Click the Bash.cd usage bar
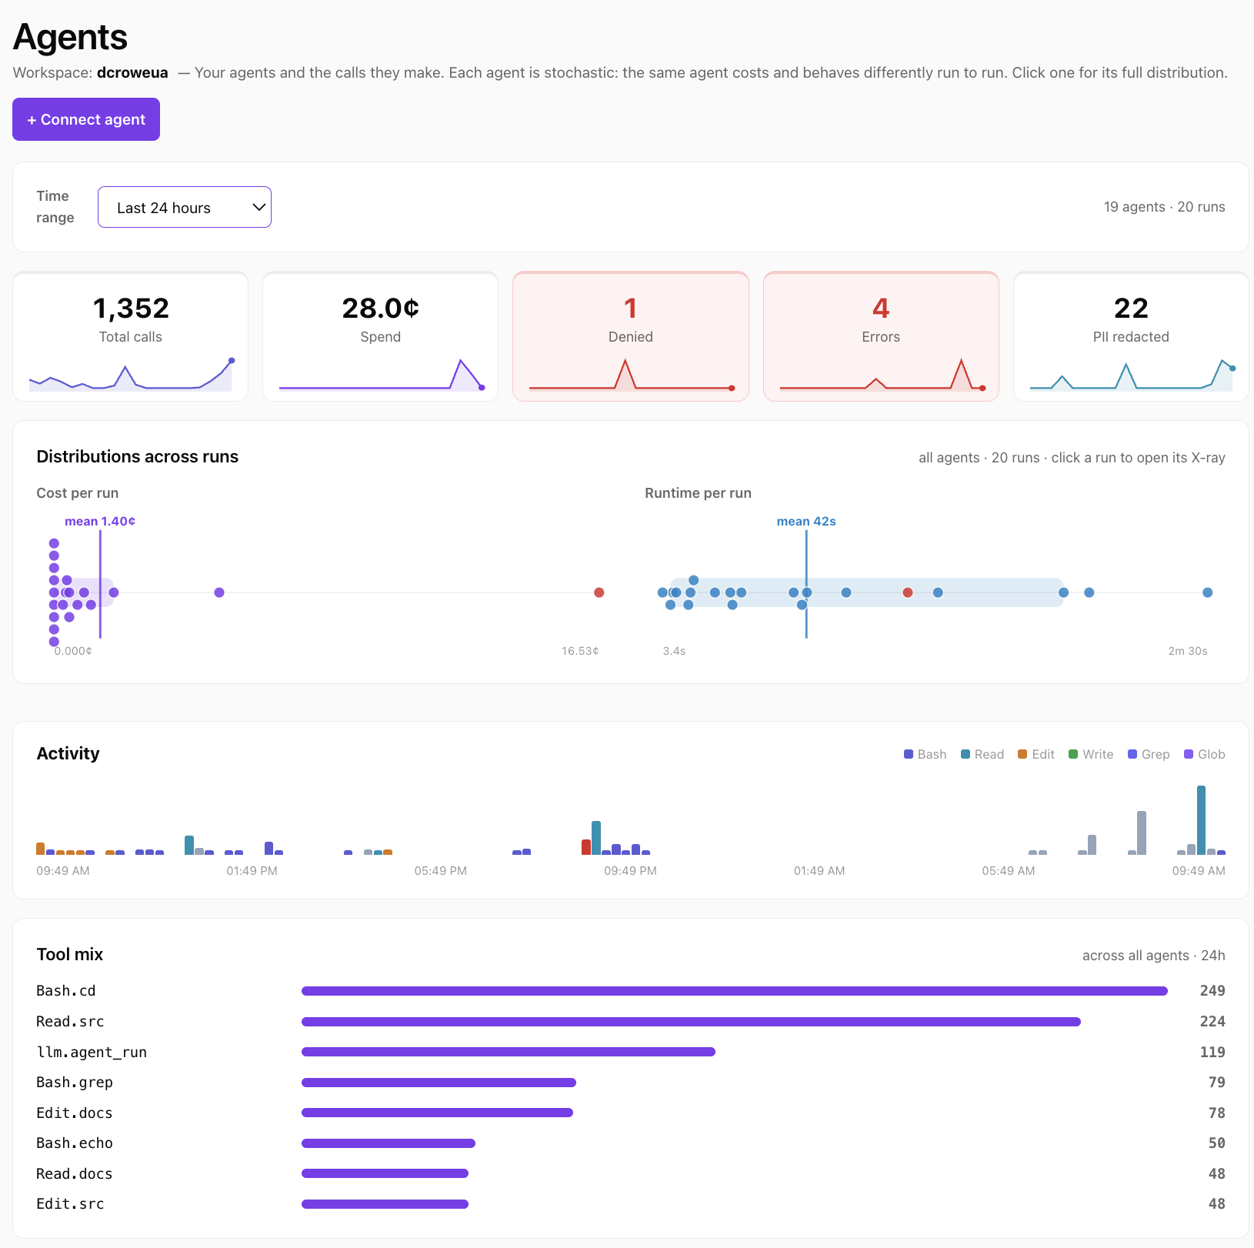Screen dimensions: 1254x1248 point(735,991)
